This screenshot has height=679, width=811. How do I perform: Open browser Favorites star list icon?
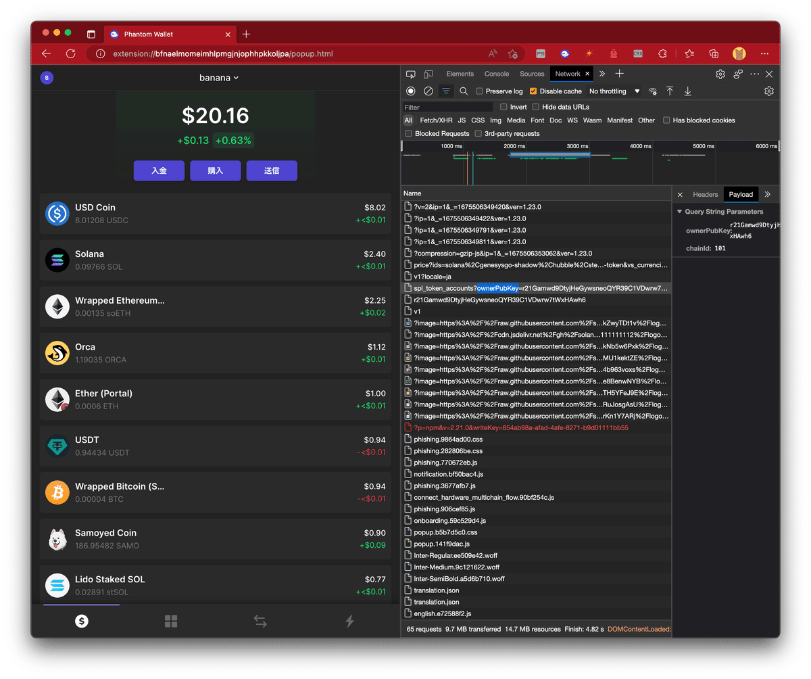click(689, 53)
